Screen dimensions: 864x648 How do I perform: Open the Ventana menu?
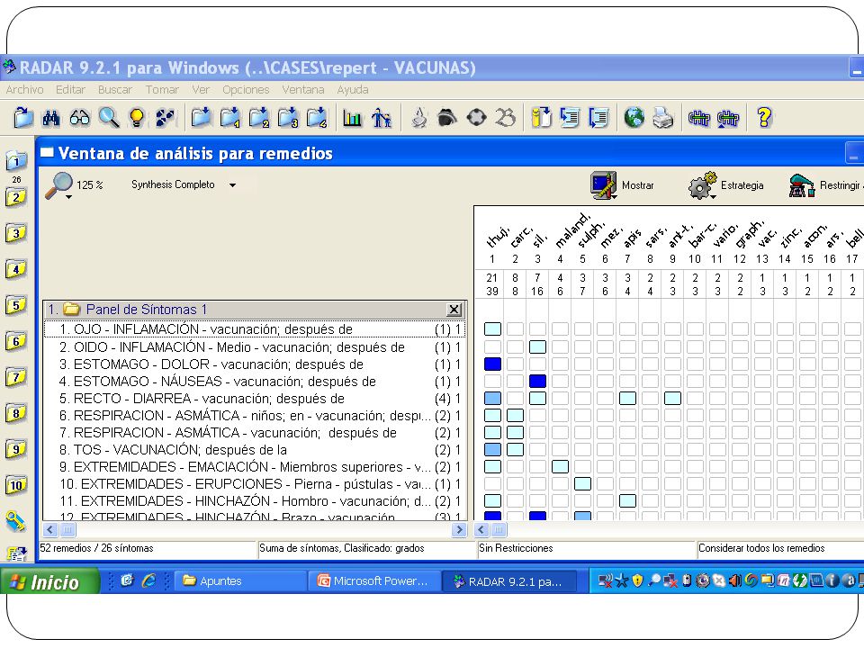coord(303,89)
